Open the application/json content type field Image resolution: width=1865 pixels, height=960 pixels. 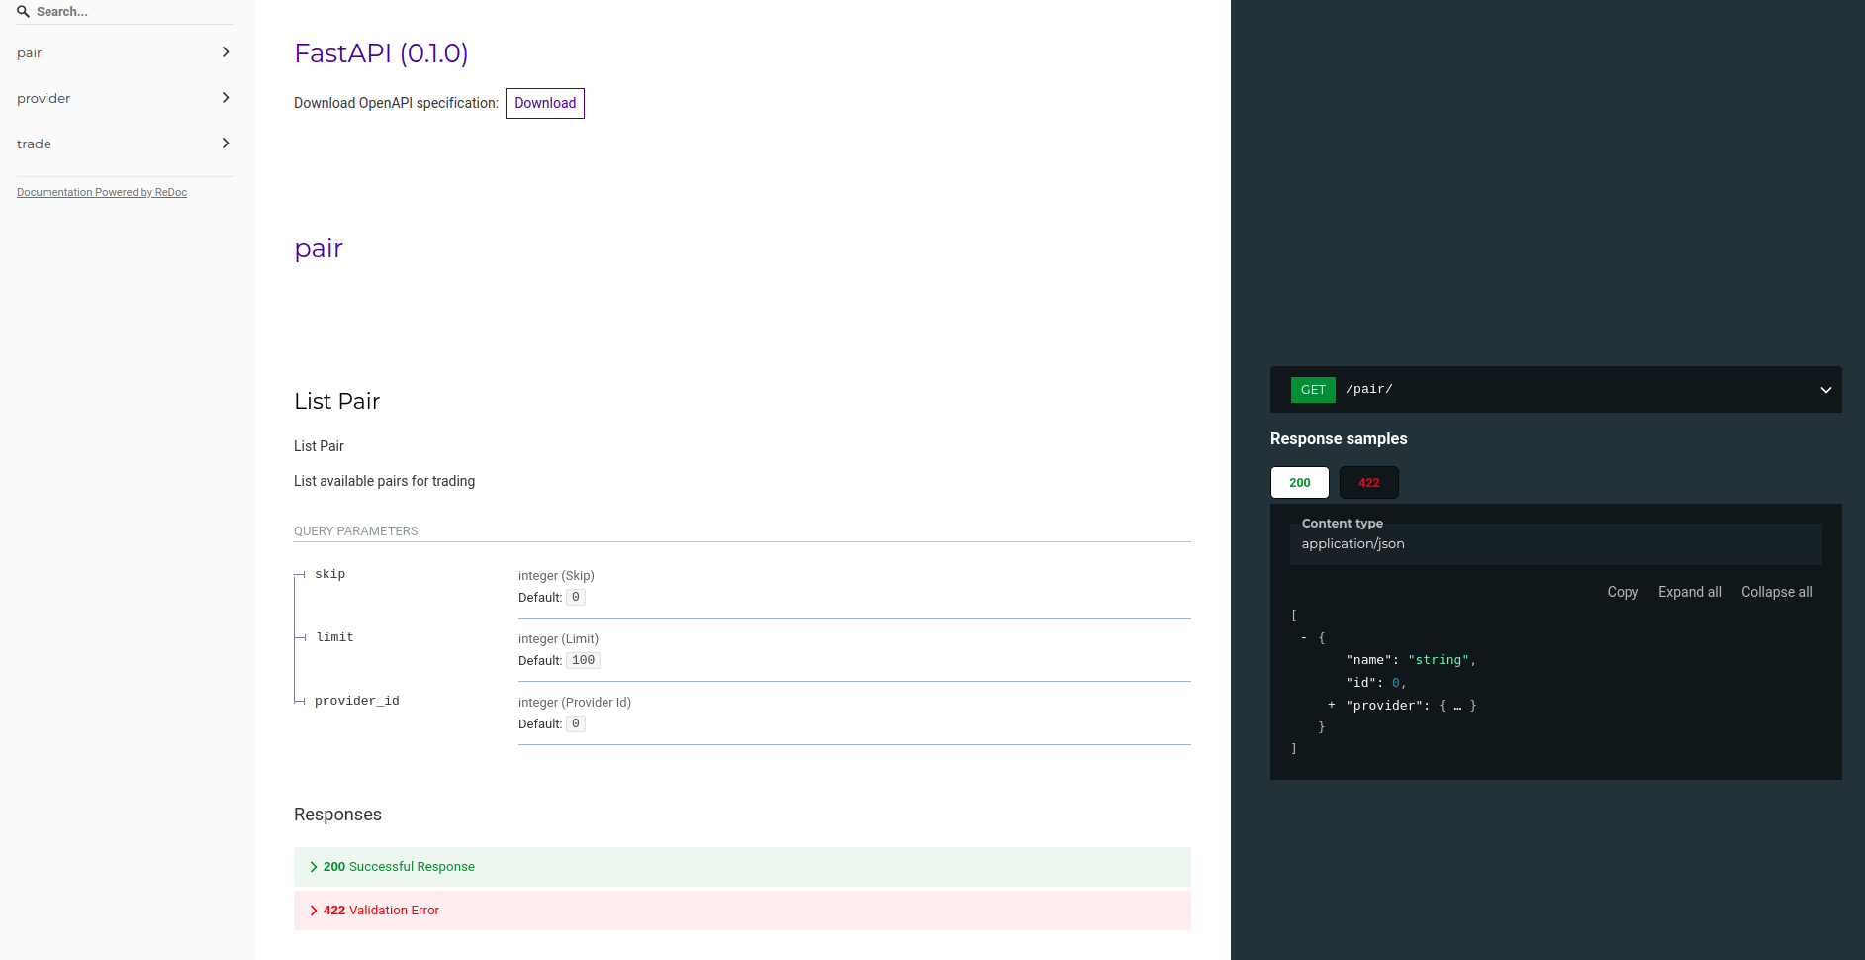click(1556, 544)
